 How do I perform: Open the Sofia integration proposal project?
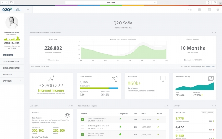point(98,126)
